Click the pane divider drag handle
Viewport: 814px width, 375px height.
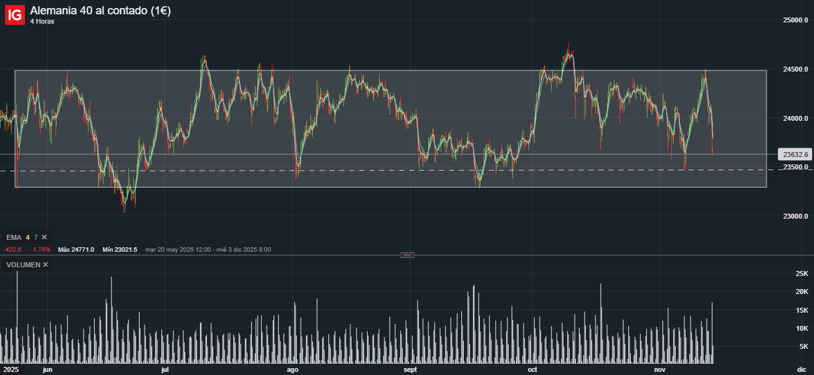[407, 255]
